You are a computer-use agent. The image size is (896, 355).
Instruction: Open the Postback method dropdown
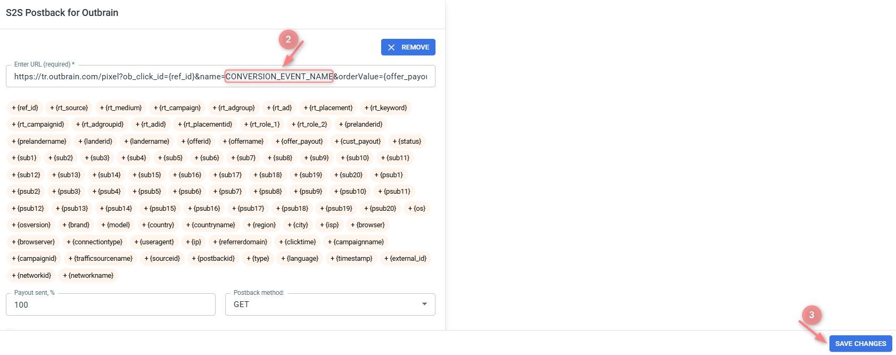(x=330, y=304)
